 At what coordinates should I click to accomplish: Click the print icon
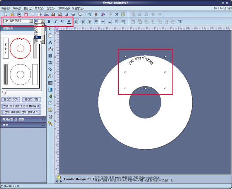[x=53, y=14]
